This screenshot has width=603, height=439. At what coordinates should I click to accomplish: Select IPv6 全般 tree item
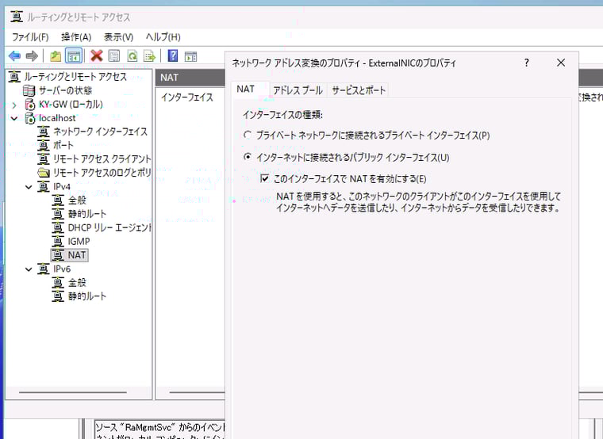pos(77,283)
